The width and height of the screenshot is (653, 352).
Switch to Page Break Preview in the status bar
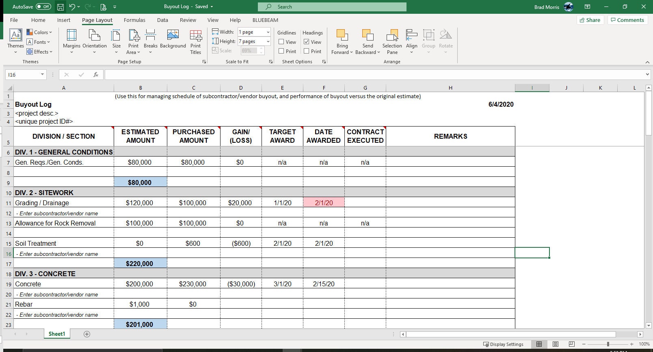571,344
